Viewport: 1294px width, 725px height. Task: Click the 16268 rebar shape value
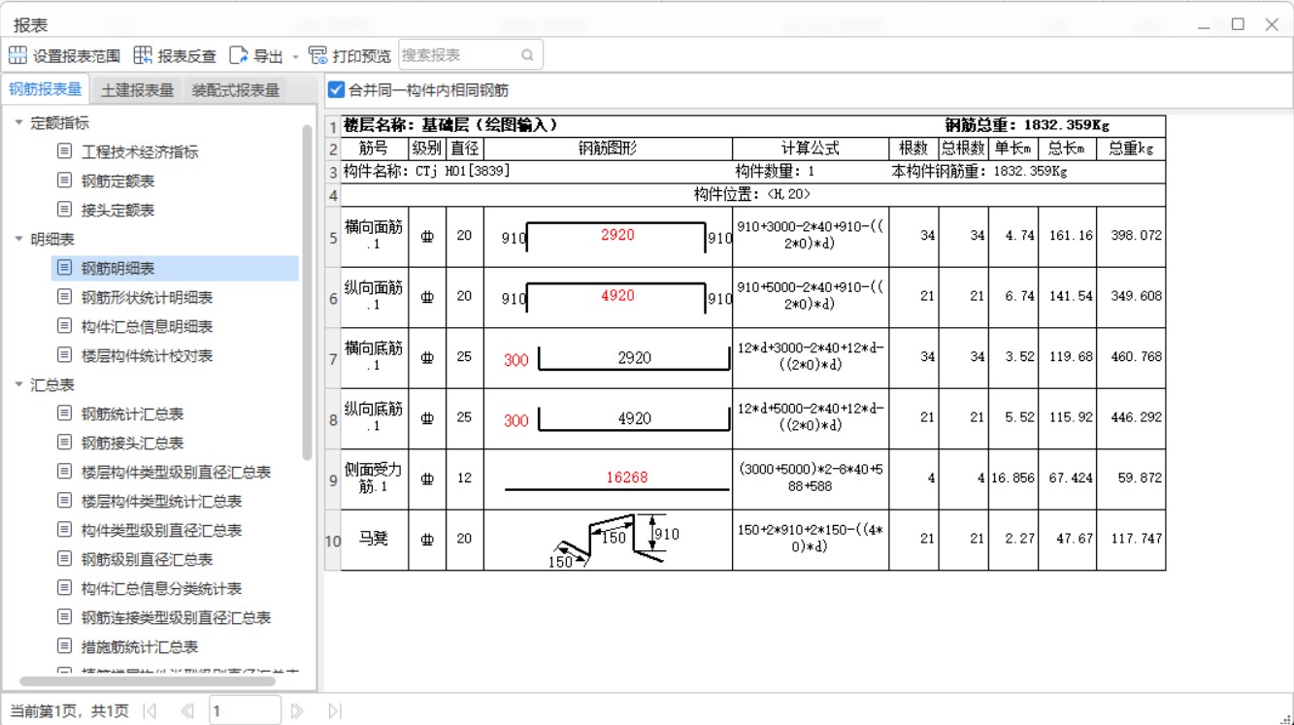625,478
